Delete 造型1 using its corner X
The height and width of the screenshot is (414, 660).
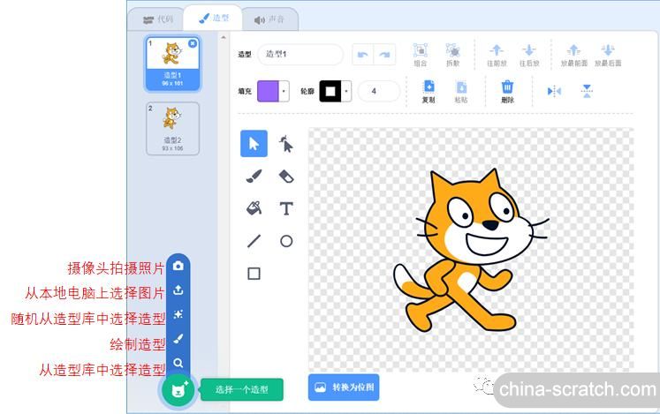pos(193,43)
